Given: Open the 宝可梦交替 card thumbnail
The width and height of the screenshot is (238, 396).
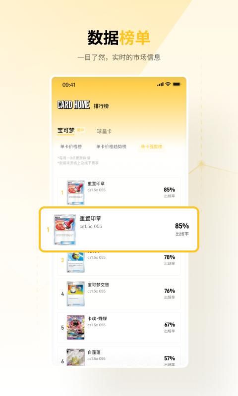Looking at the screenshot, I should [76, 294].
